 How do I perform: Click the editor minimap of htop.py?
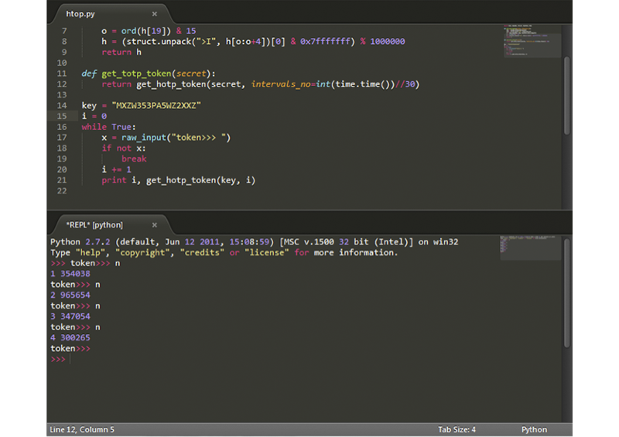click(x=532, y=41)
